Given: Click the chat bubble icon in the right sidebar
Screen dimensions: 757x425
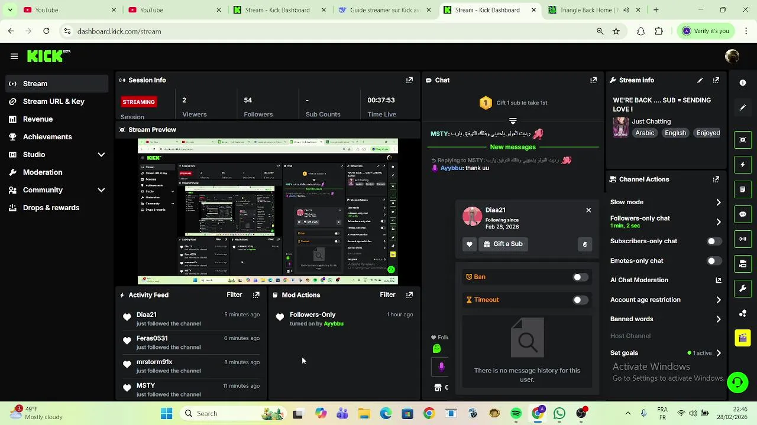Looking at the screenshot, I should [743, 214].
